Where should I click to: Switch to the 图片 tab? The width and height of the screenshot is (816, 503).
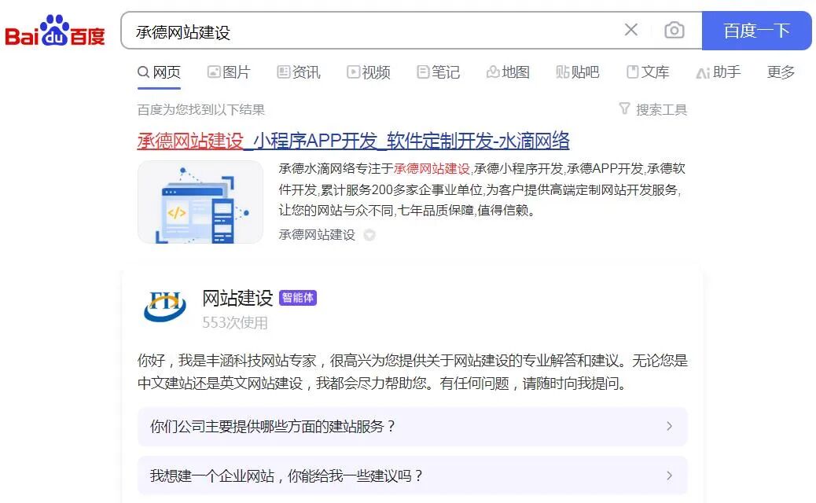(x=229, y=72)
